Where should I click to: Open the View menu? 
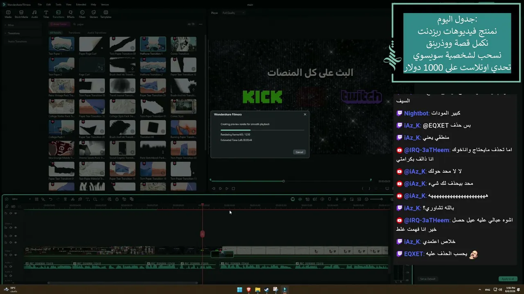(x=68, y=4)
